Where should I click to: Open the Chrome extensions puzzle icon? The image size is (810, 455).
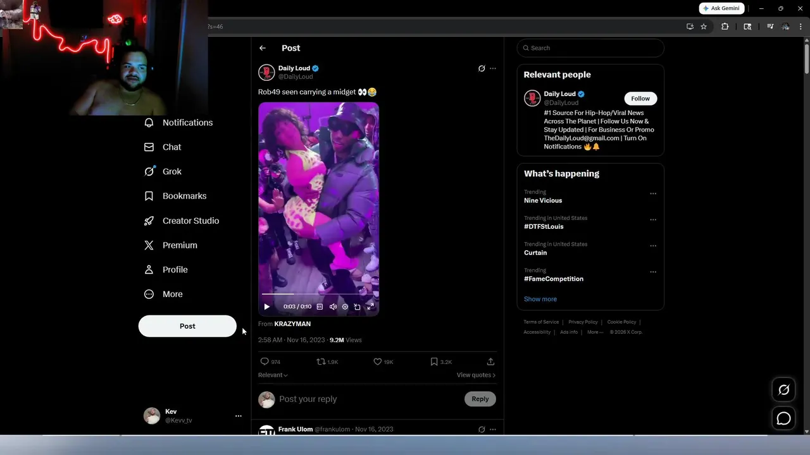pos(725,27)
